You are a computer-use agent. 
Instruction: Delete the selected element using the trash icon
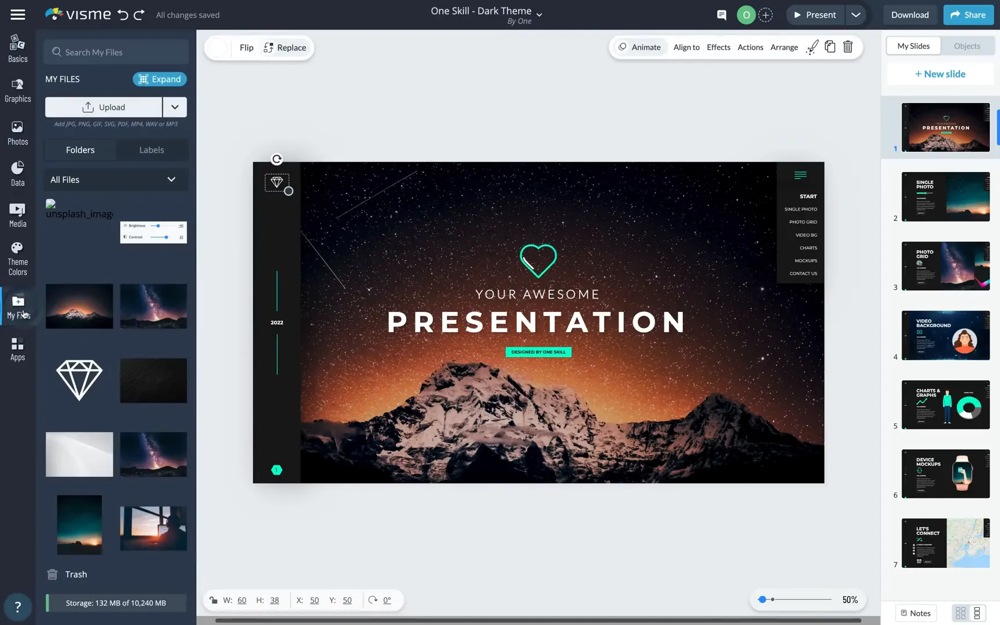[x=848, y=47]
